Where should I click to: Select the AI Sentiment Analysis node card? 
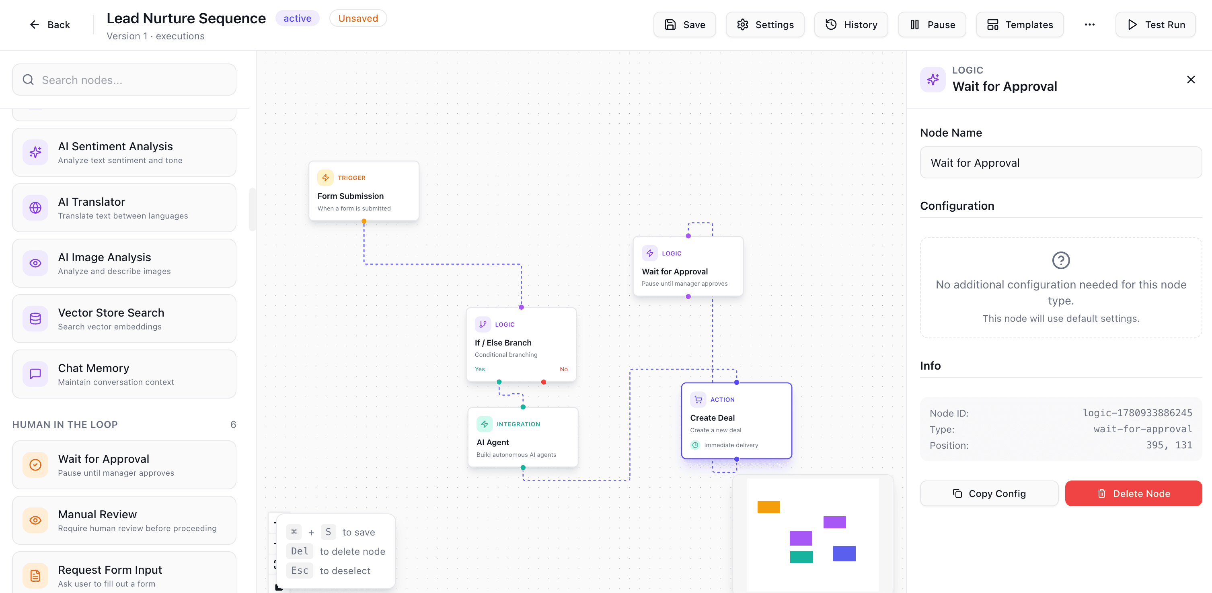(x=124, y=152)
